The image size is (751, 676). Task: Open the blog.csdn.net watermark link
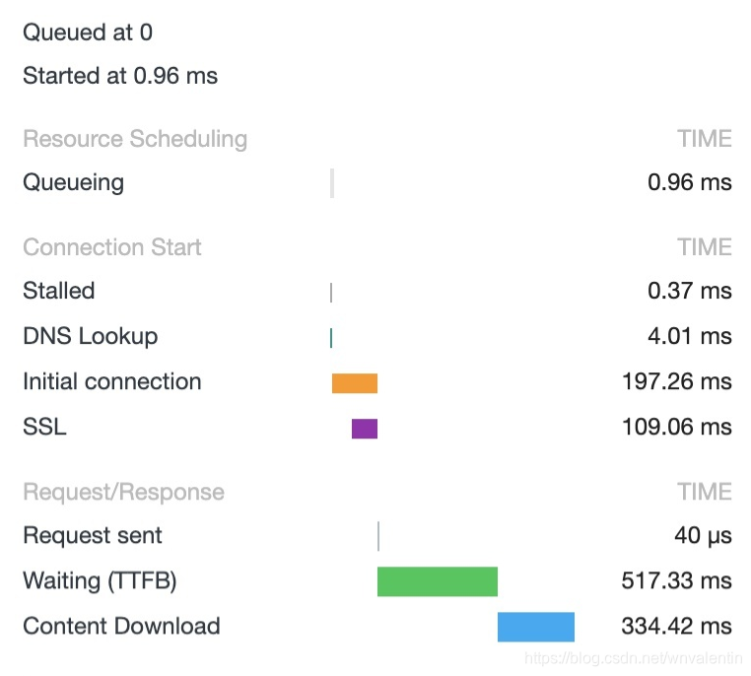click(x=633, y=658)
